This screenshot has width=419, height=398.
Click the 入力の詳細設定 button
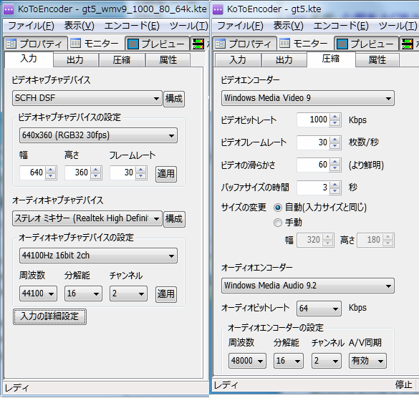click(49, 316)
